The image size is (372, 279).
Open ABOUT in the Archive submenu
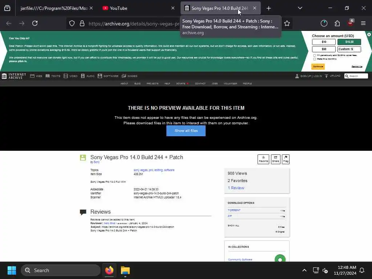click(124, 84)
